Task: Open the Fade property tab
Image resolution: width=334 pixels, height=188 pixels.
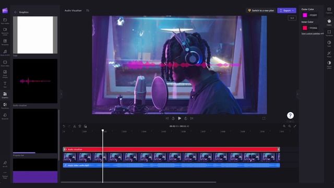Action: [x=329, y=43]
